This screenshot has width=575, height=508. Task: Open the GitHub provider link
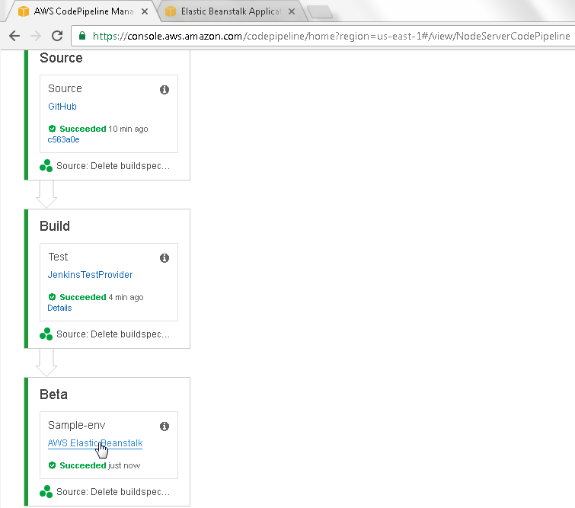(62, 107)
